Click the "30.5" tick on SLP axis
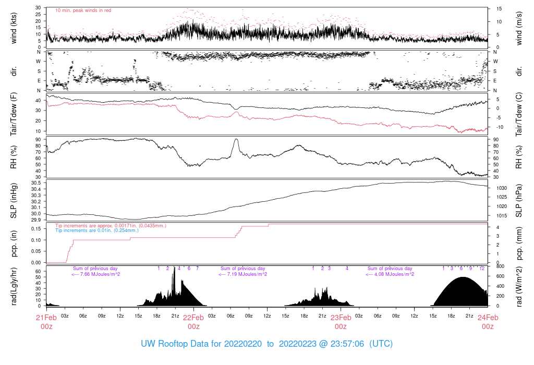The height and width of the screenshot is (365, 534). pos(36,183)
